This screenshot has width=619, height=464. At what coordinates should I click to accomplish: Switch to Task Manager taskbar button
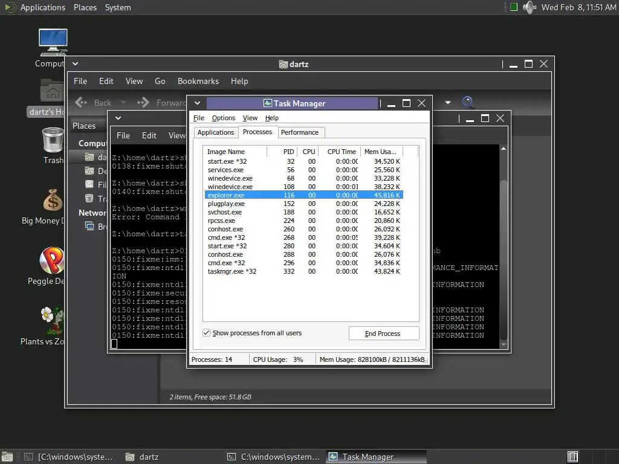376,457
